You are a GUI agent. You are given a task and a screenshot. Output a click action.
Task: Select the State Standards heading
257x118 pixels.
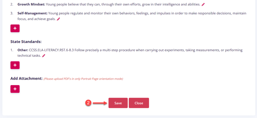click(x=26, y=42)
